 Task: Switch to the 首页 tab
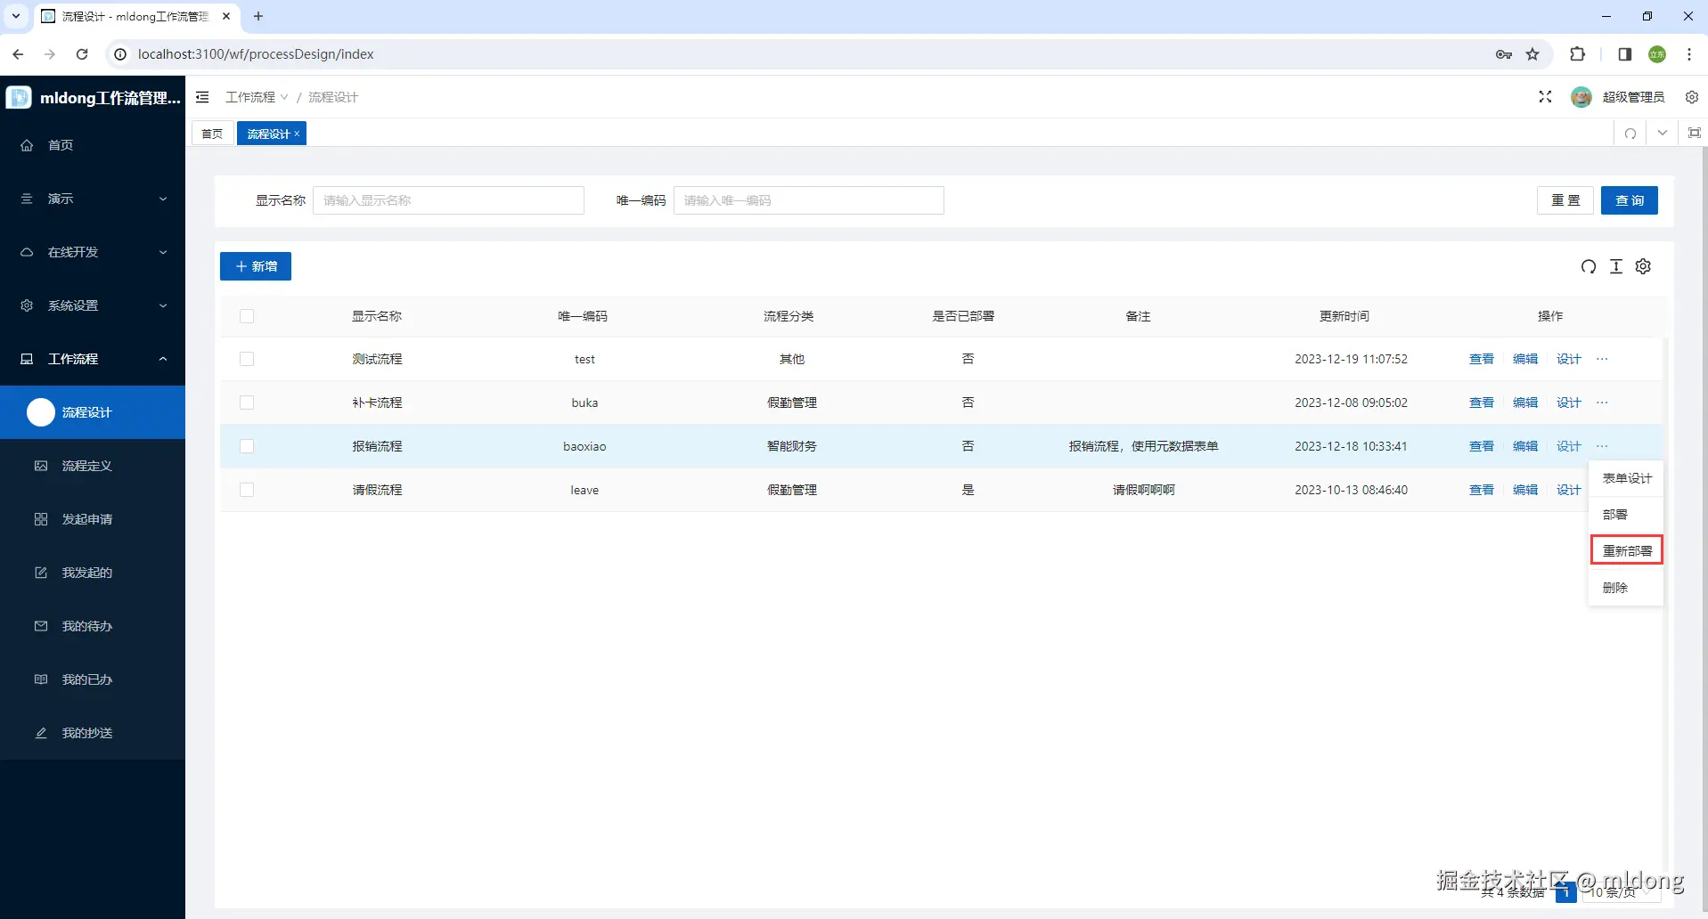(212, 134)
